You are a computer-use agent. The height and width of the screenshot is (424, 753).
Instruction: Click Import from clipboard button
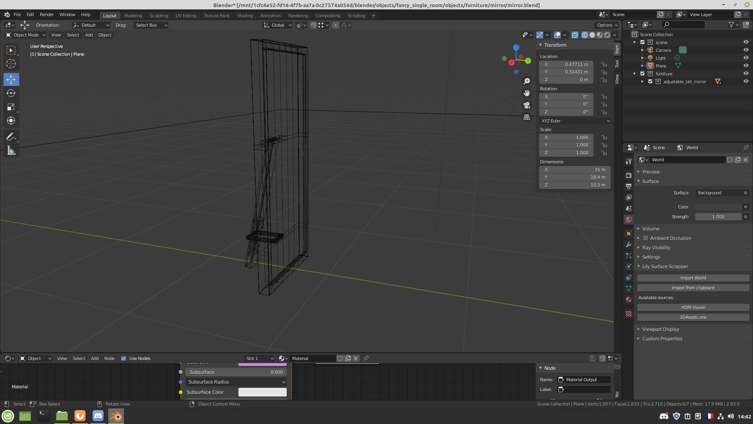[x=693, y=288]
